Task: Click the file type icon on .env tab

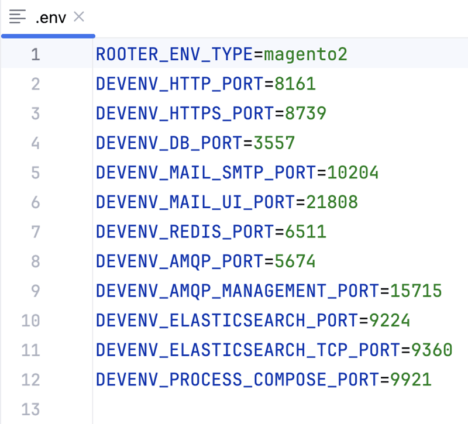Action: pyautogui.click(x=18, y=17)
